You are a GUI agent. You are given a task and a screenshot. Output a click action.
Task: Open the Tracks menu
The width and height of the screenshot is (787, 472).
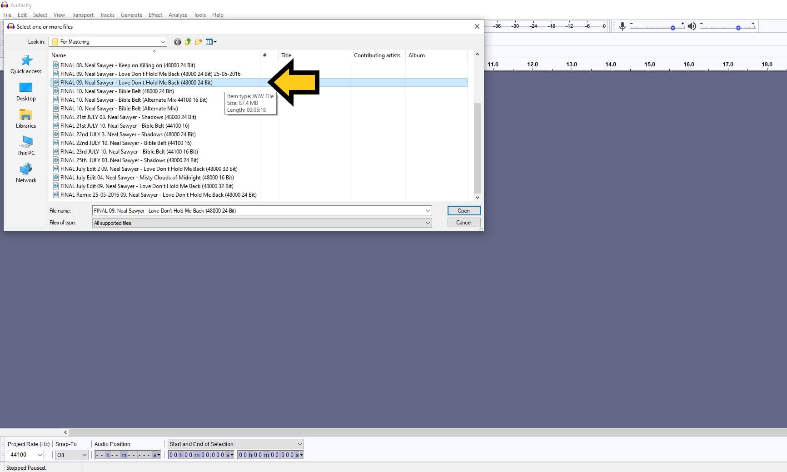coord(107,15)
